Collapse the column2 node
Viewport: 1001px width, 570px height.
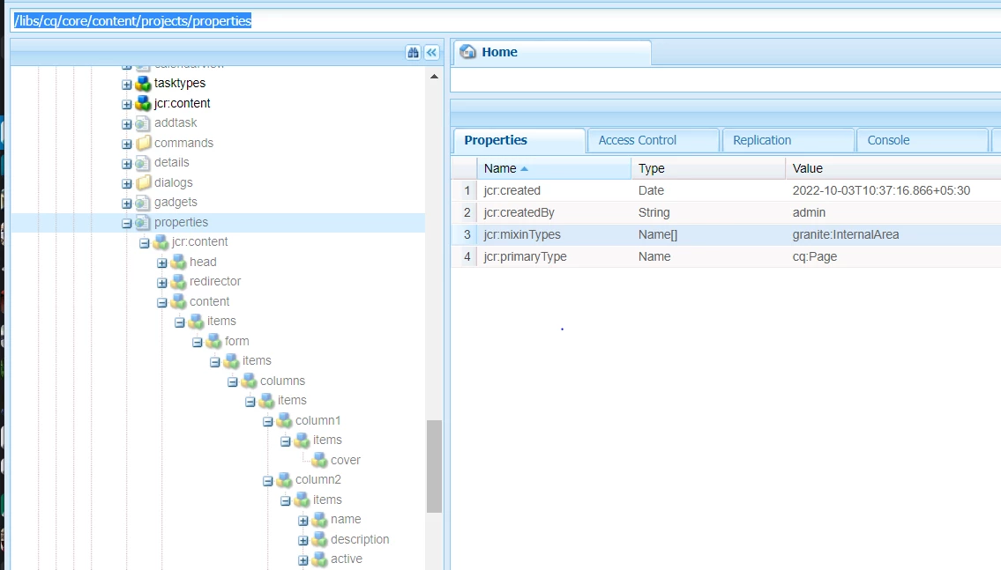point(268,481)
